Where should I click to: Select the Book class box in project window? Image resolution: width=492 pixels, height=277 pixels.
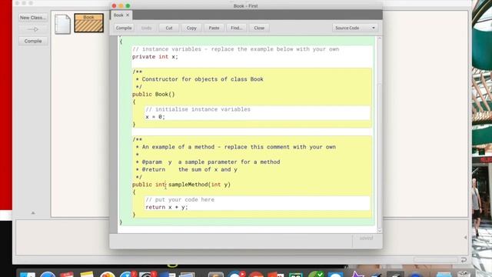89,23
